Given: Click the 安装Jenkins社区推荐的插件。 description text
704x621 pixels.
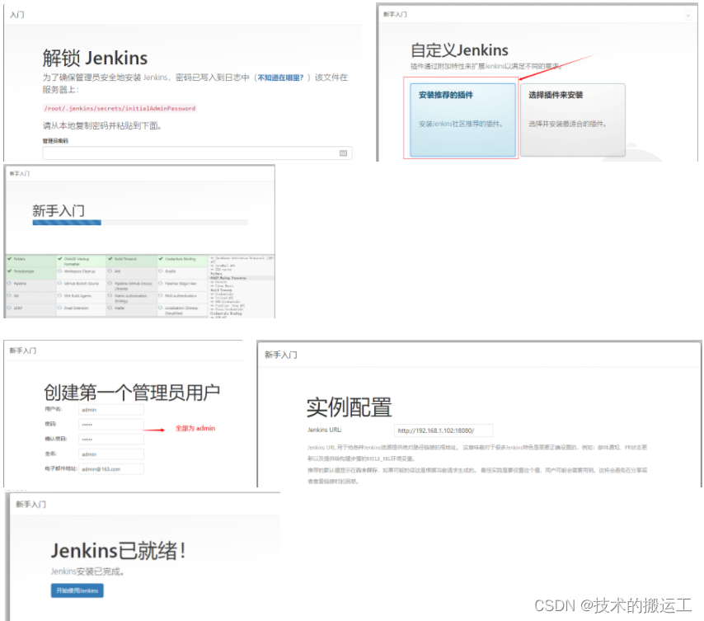Looking at the screenshot, I should [461, 124].
